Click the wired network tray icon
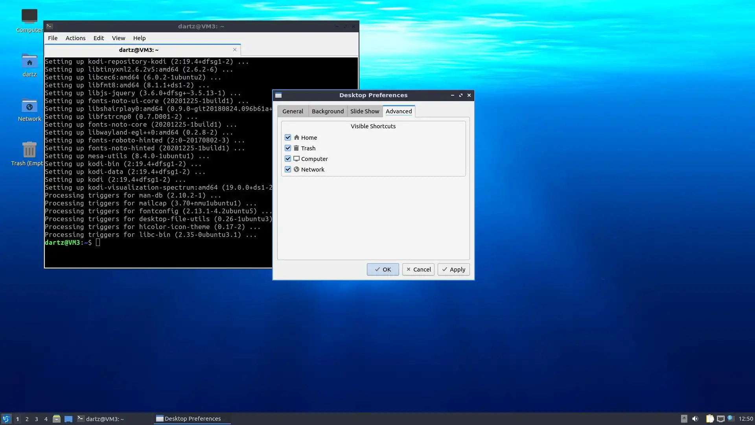755x425 pixels. [720, 419]
